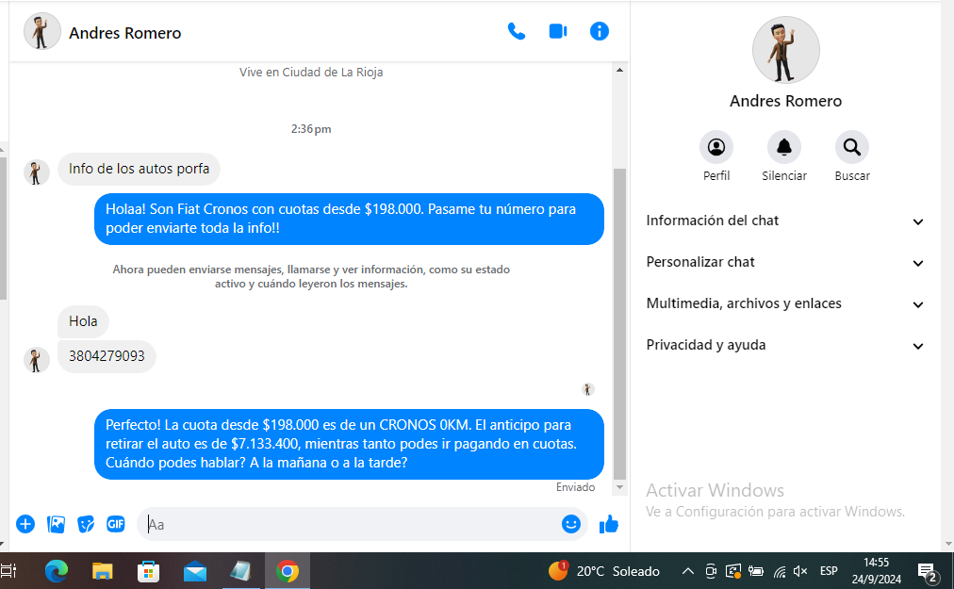Screen dimensions: 954x589
Task: Open the network Wi-Fi tray icon
Action: (780, 571)
